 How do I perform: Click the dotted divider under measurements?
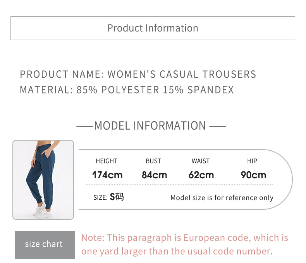179,185
